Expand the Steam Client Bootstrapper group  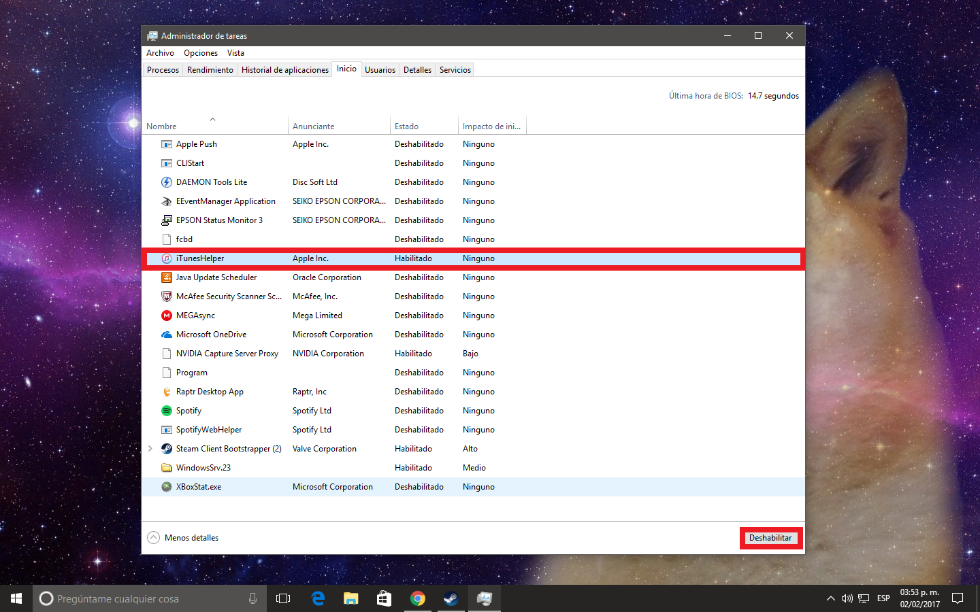[150, 449]
